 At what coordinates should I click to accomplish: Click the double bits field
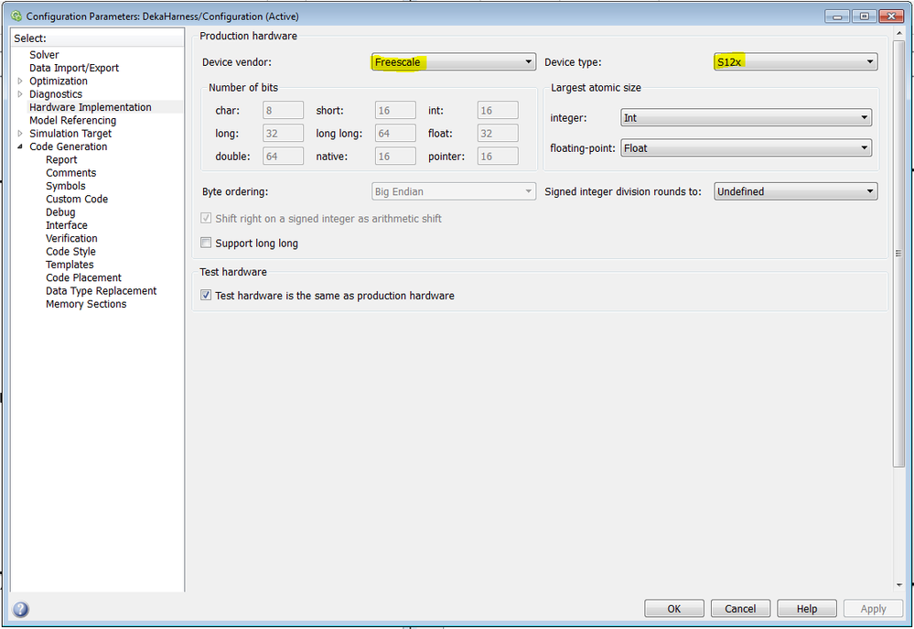(x=283, y=157)
